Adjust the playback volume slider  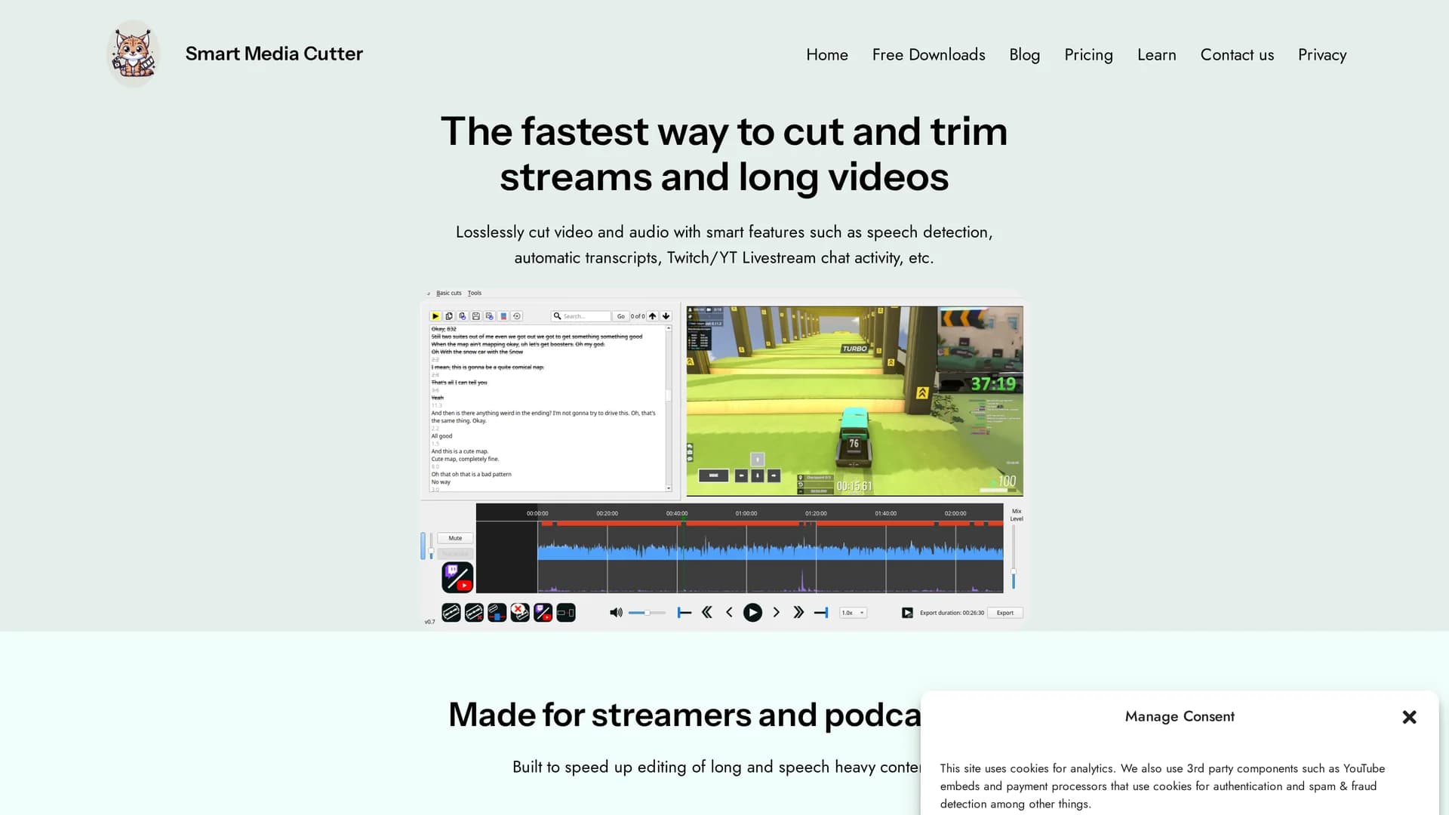click(x=648, y=613)
